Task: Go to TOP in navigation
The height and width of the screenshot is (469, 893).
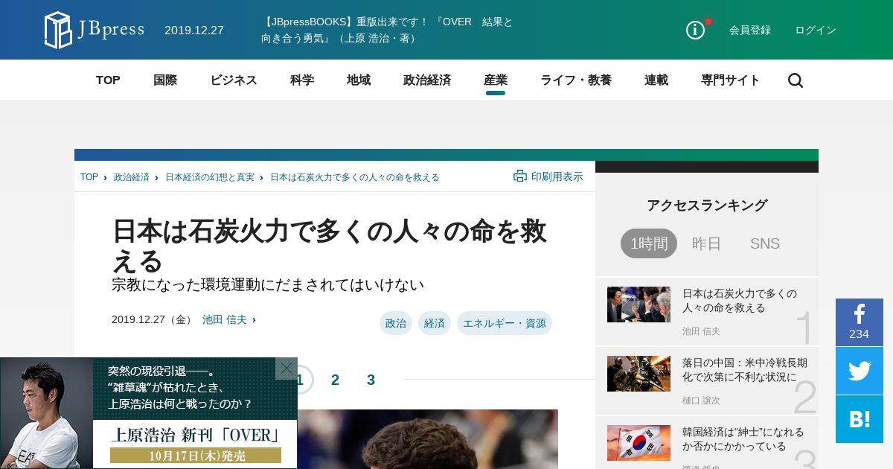Action: point(108,80)
